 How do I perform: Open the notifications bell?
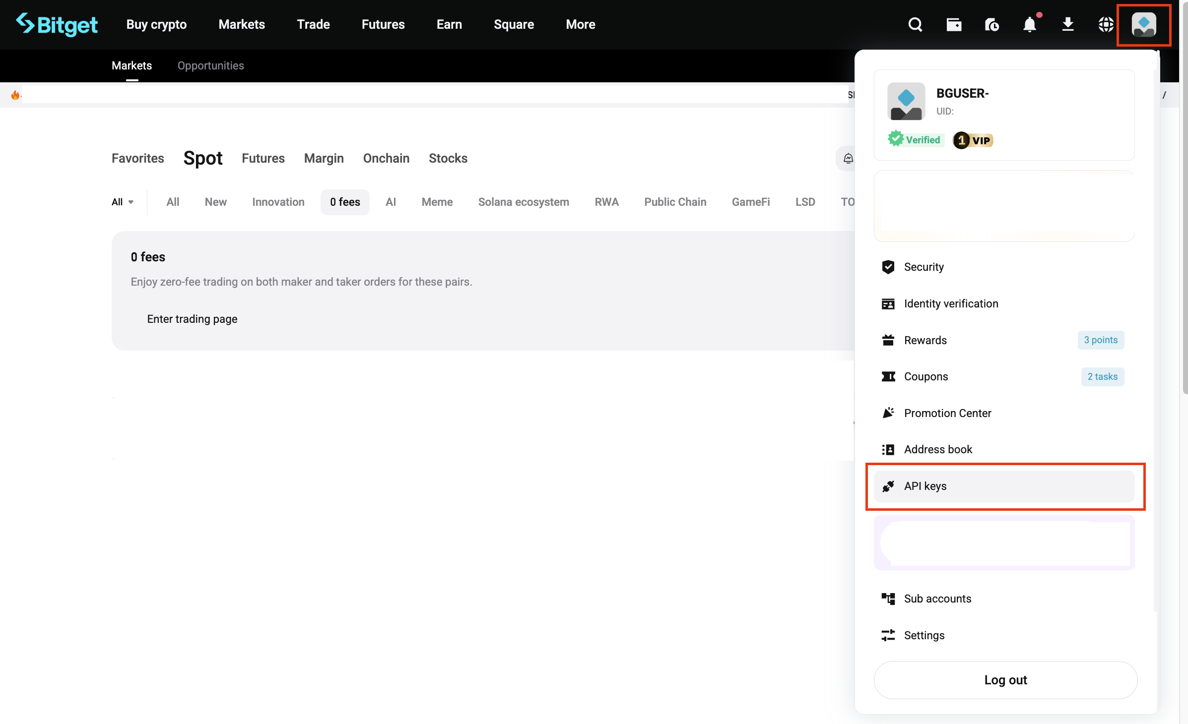(x=1030, y=24)
